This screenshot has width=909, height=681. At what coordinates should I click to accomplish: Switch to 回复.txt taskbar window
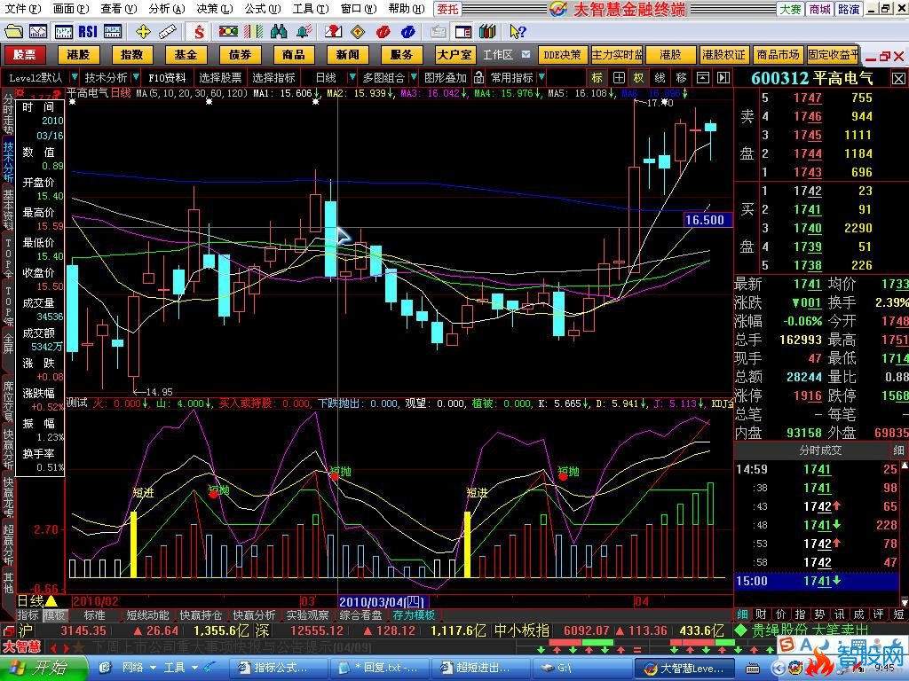click(x=378, y=668)
